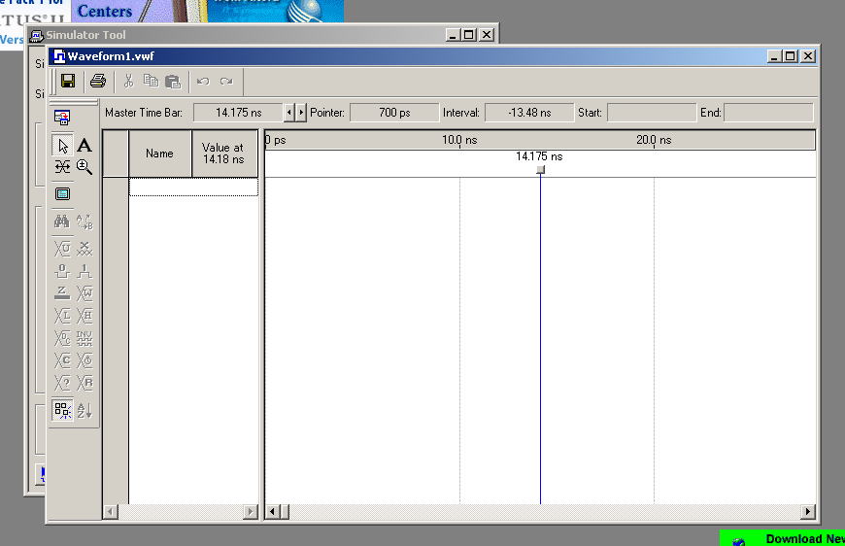
Task: Apply Clock overwrite icon
Action: tap(84, 360)
